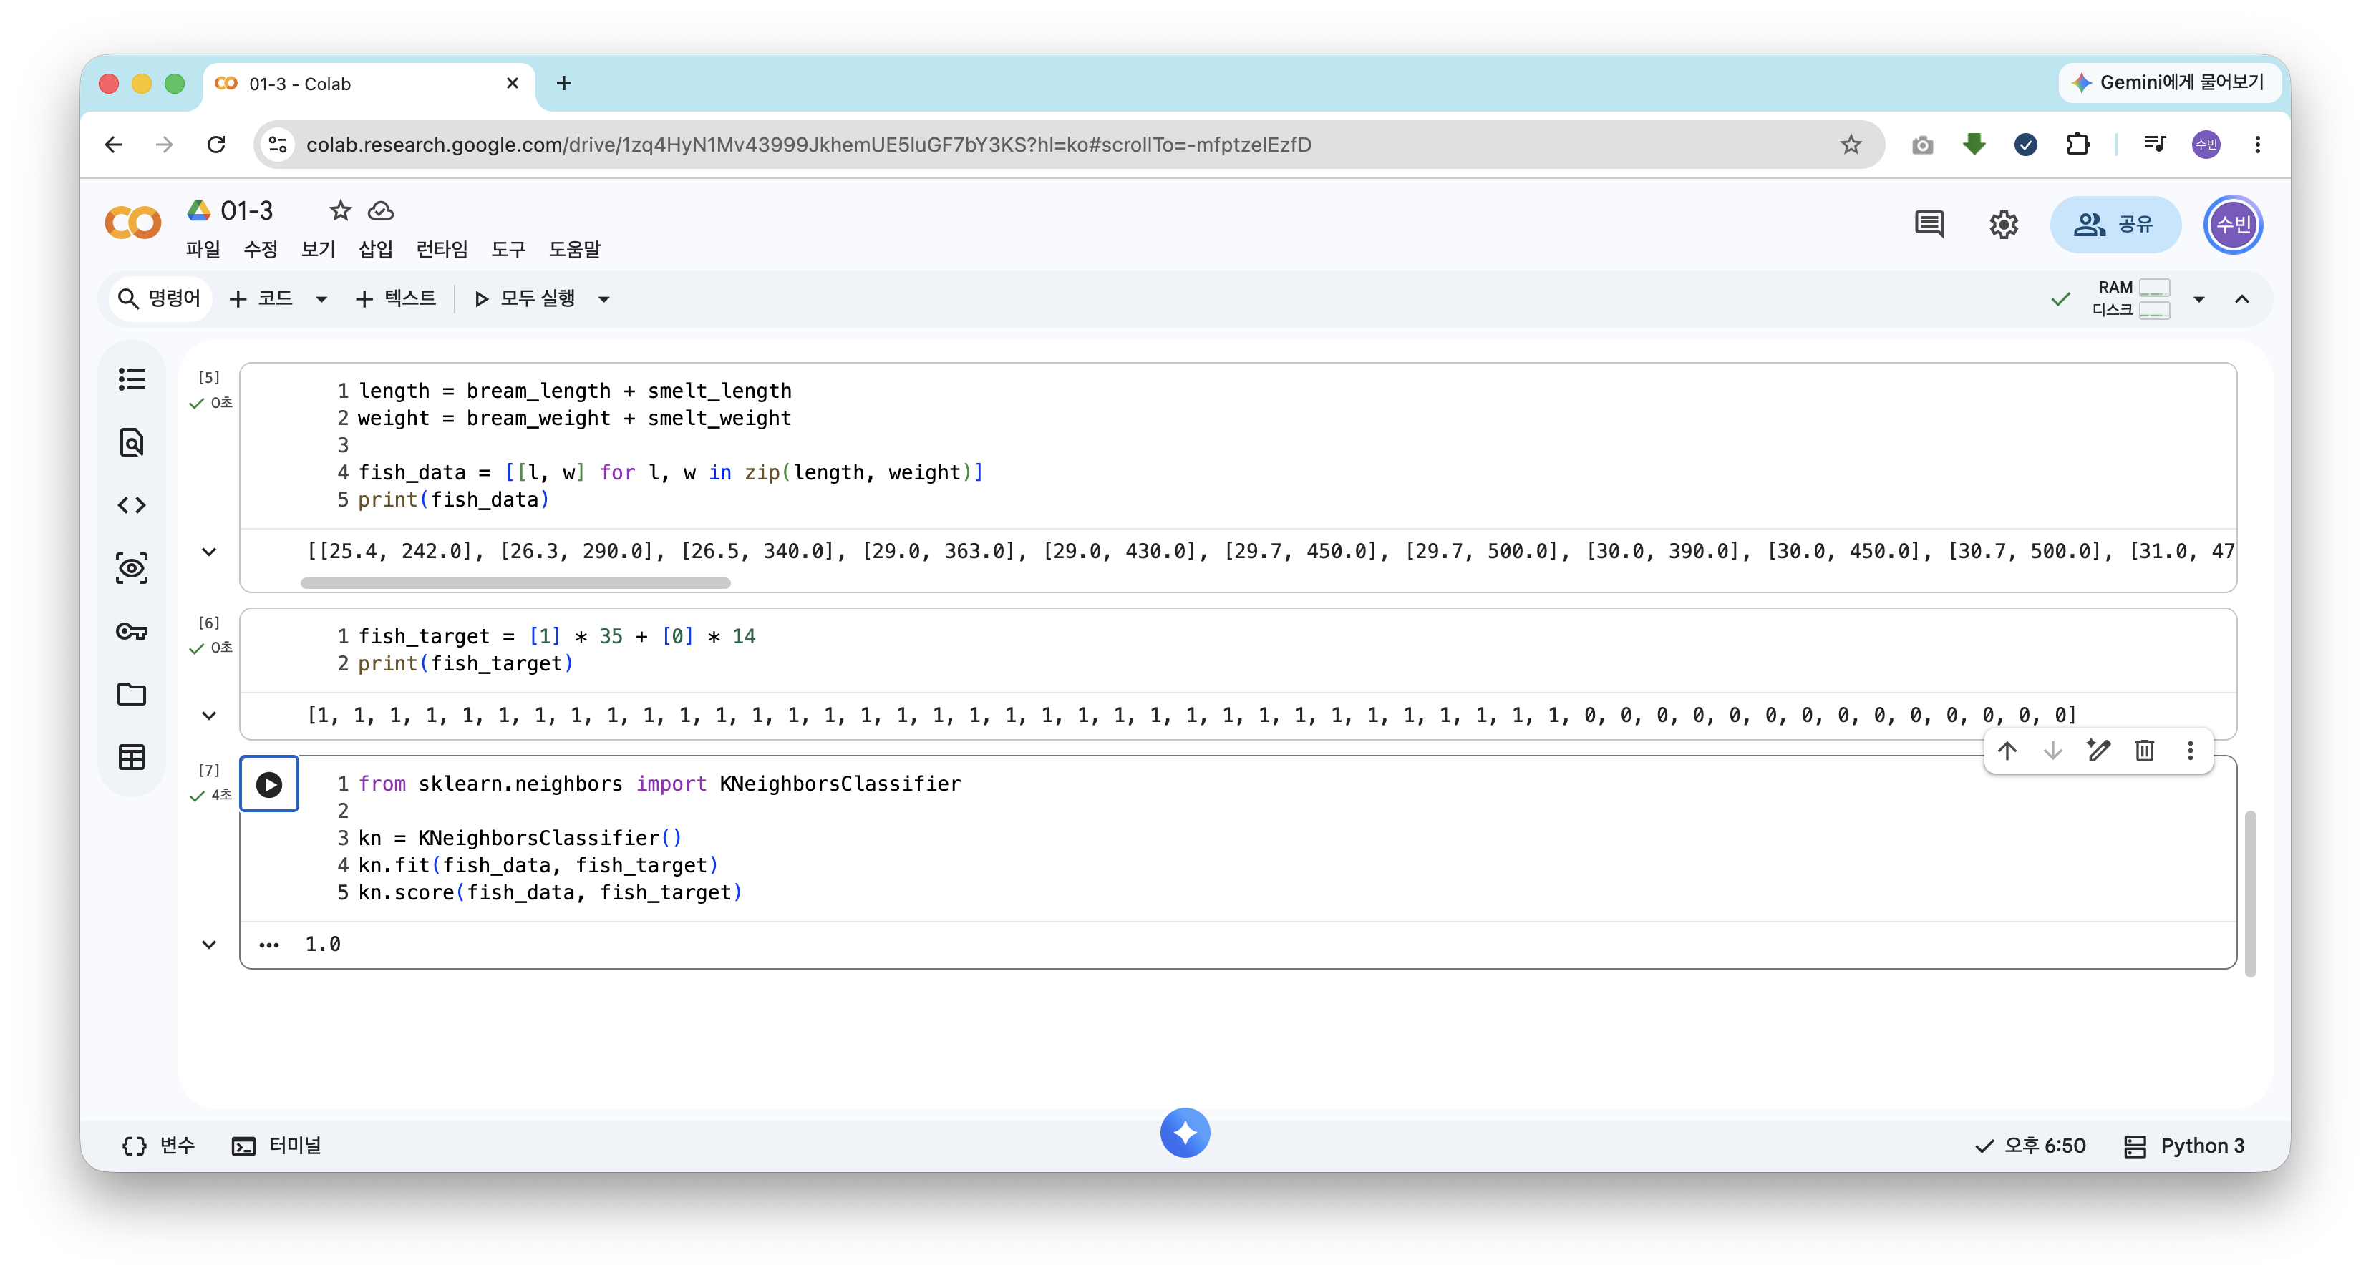
Task: Open the run all dropdown arrow
Action: tap(603, 299)
